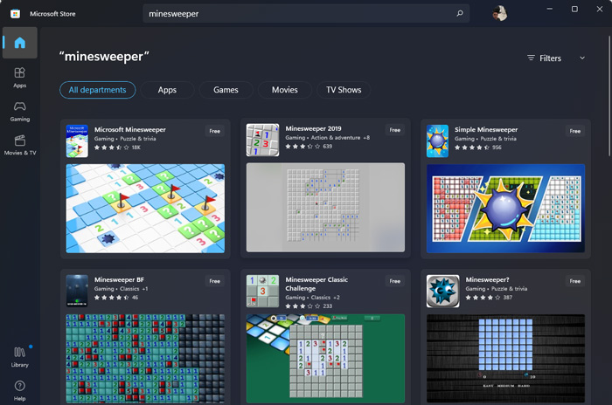Click the Minesweeper 2019 app icon
This screenshot has width=612, height=405.
coord(262,140)
